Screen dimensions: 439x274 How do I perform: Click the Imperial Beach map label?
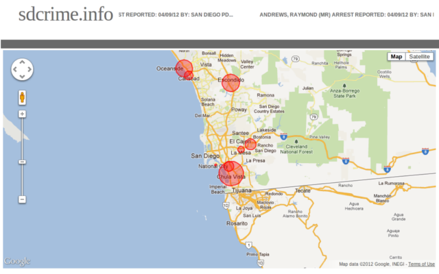coord(218,189)
